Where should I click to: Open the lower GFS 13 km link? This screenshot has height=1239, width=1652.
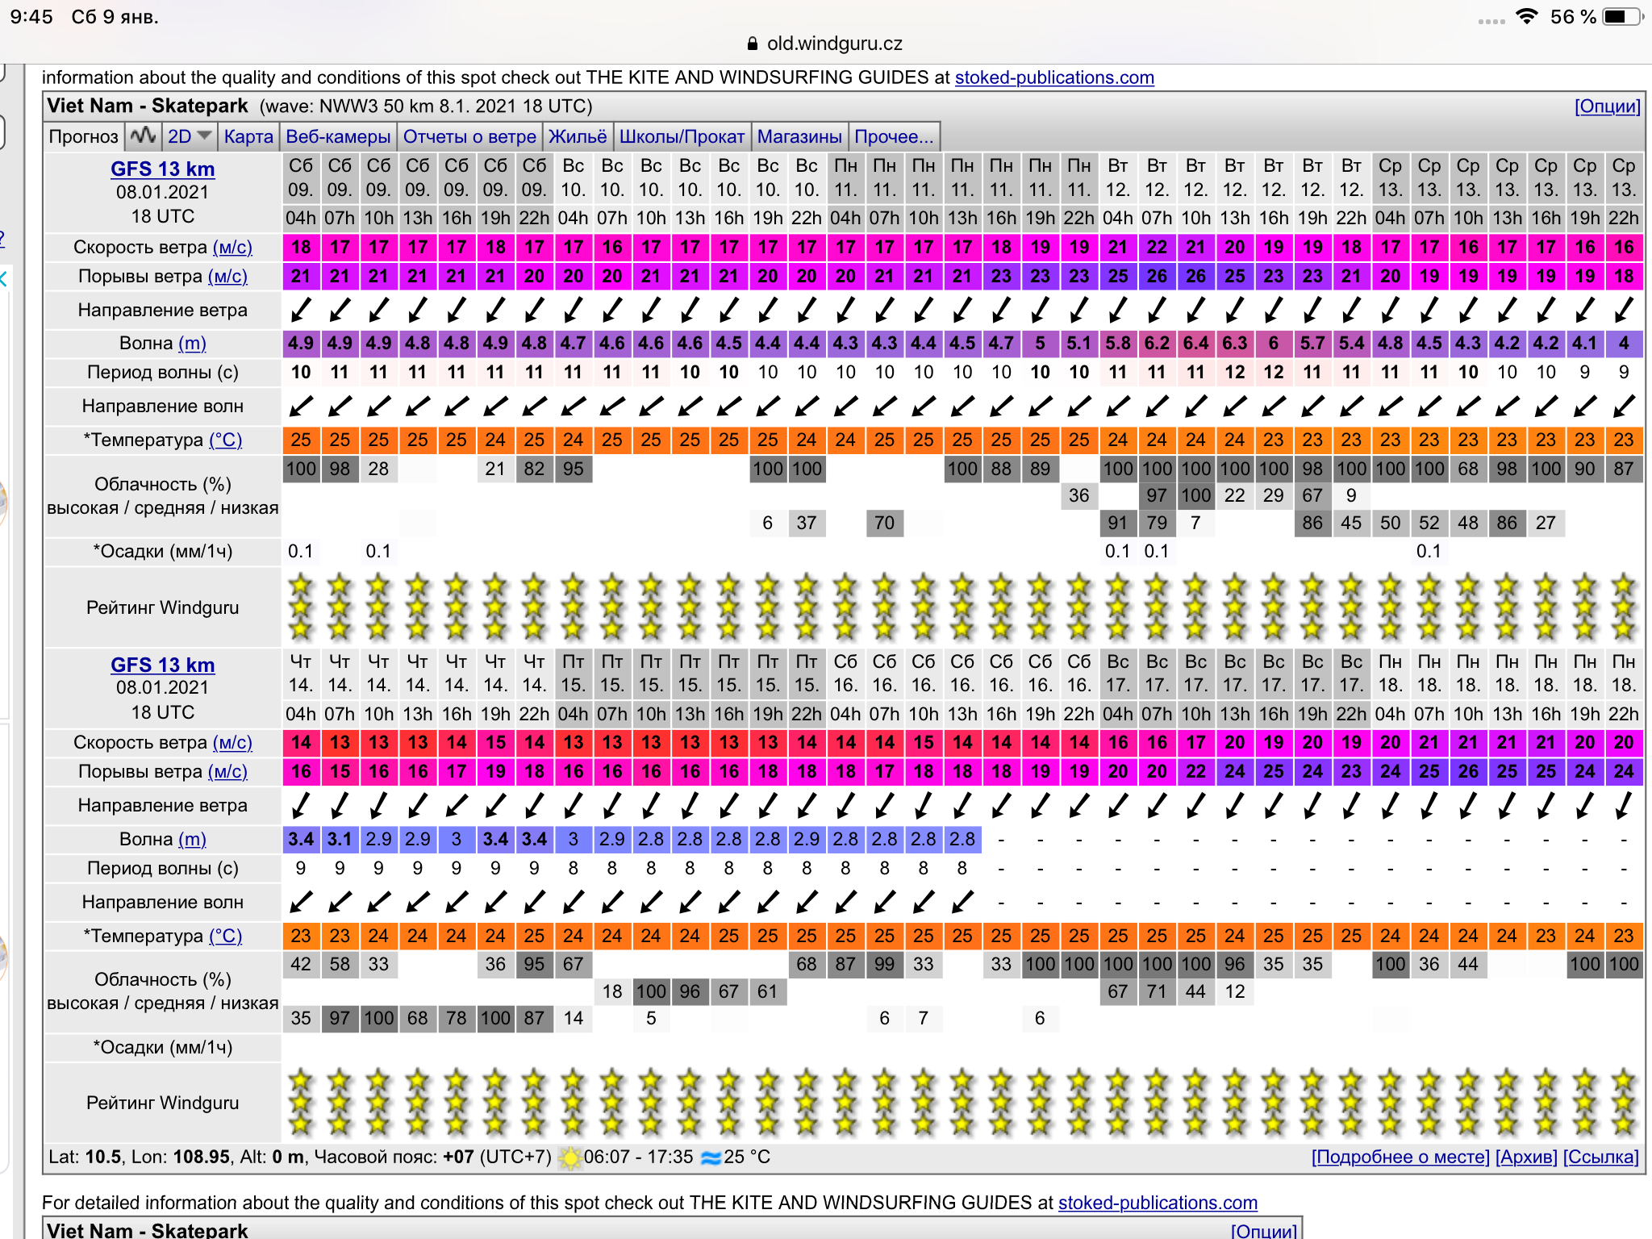coord(163,665)
